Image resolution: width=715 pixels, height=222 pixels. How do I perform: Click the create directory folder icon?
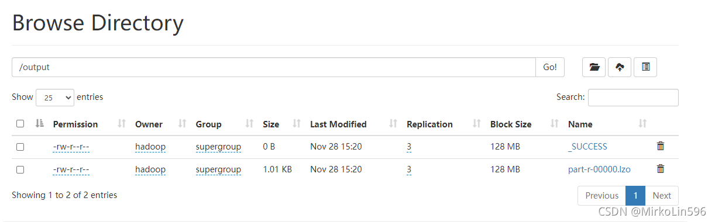point(594,67)
